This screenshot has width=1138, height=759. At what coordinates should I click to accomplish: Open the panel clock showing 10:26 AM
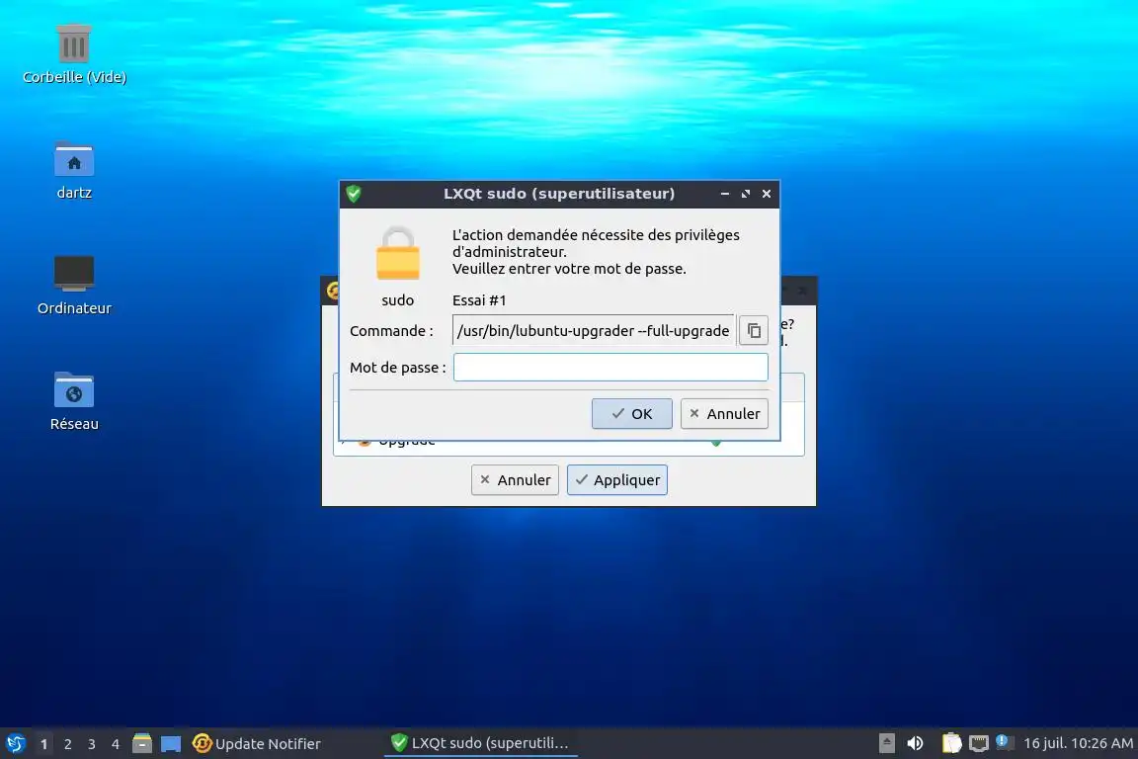click(x=1079, y=743)
